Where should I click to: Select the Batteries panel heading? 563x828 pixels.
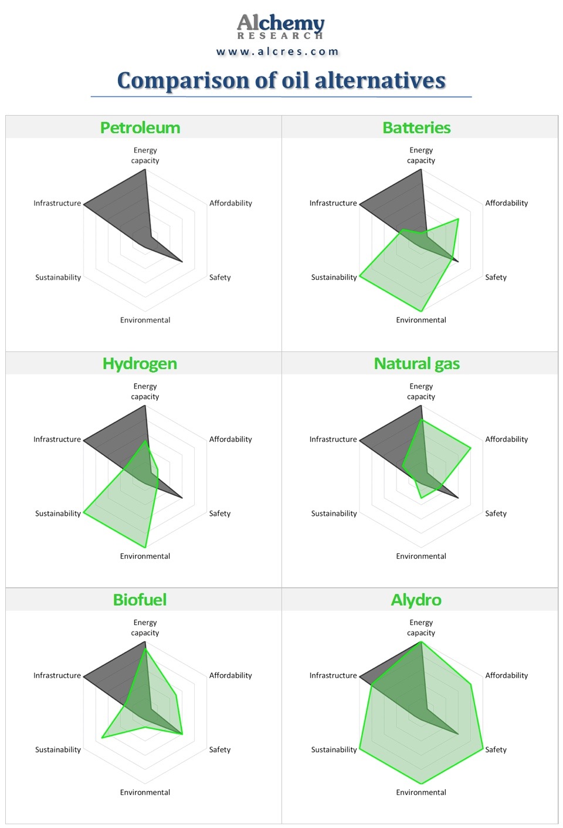pyautogui.click(x=416, y=128)
